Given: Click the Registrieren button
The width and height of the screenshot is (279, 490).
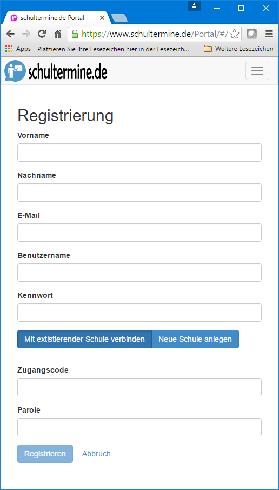Looking at the screenshot, I should (45, 454).
